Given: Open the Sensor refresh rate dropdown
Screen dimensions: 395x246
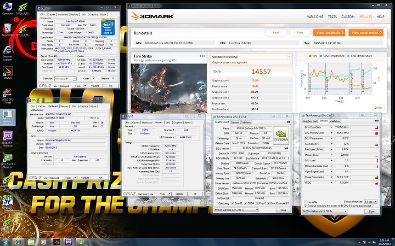Looking at the screenshot, I should tap(371, 202).
